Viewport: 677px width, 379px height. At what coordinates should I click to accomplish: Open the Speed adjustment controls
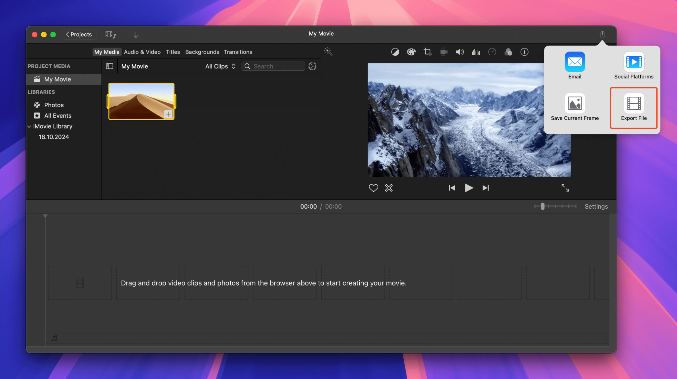(x=492, y=52)
